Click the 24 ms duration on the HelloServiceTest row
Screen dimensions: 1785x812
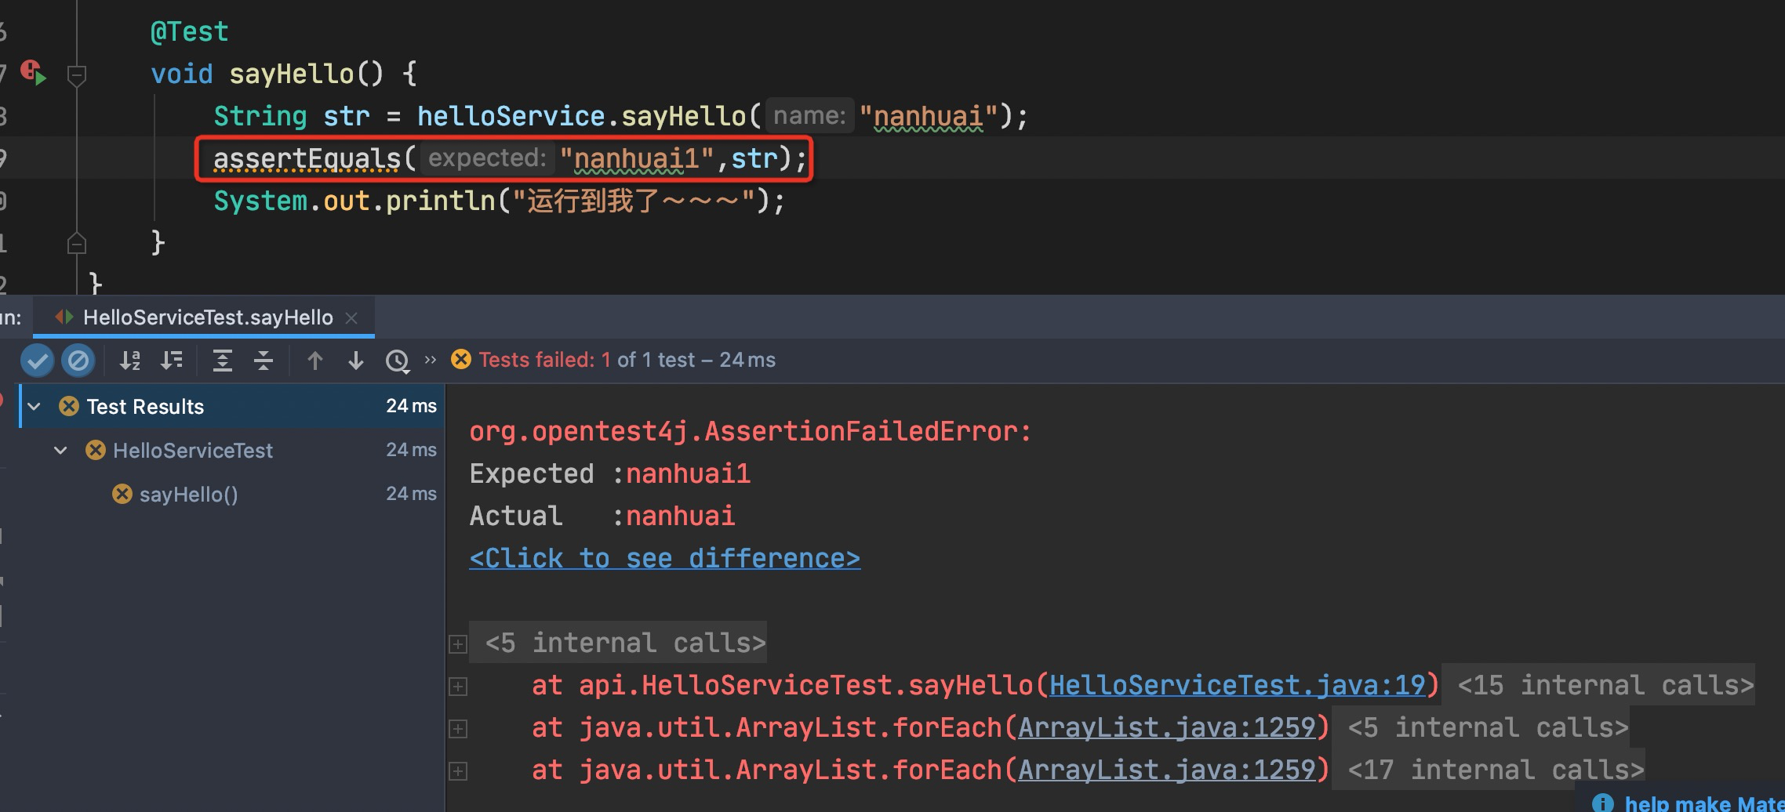(x=411, y=450)
